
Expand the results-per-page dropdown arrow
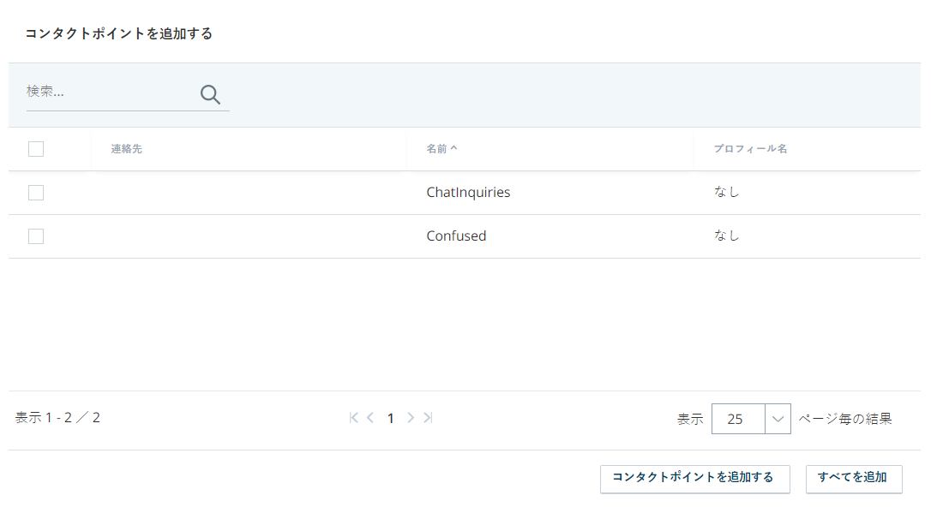(778, 419)
